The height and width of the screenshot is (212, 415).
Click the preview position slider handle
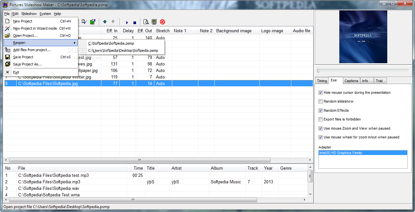[318, 70]
